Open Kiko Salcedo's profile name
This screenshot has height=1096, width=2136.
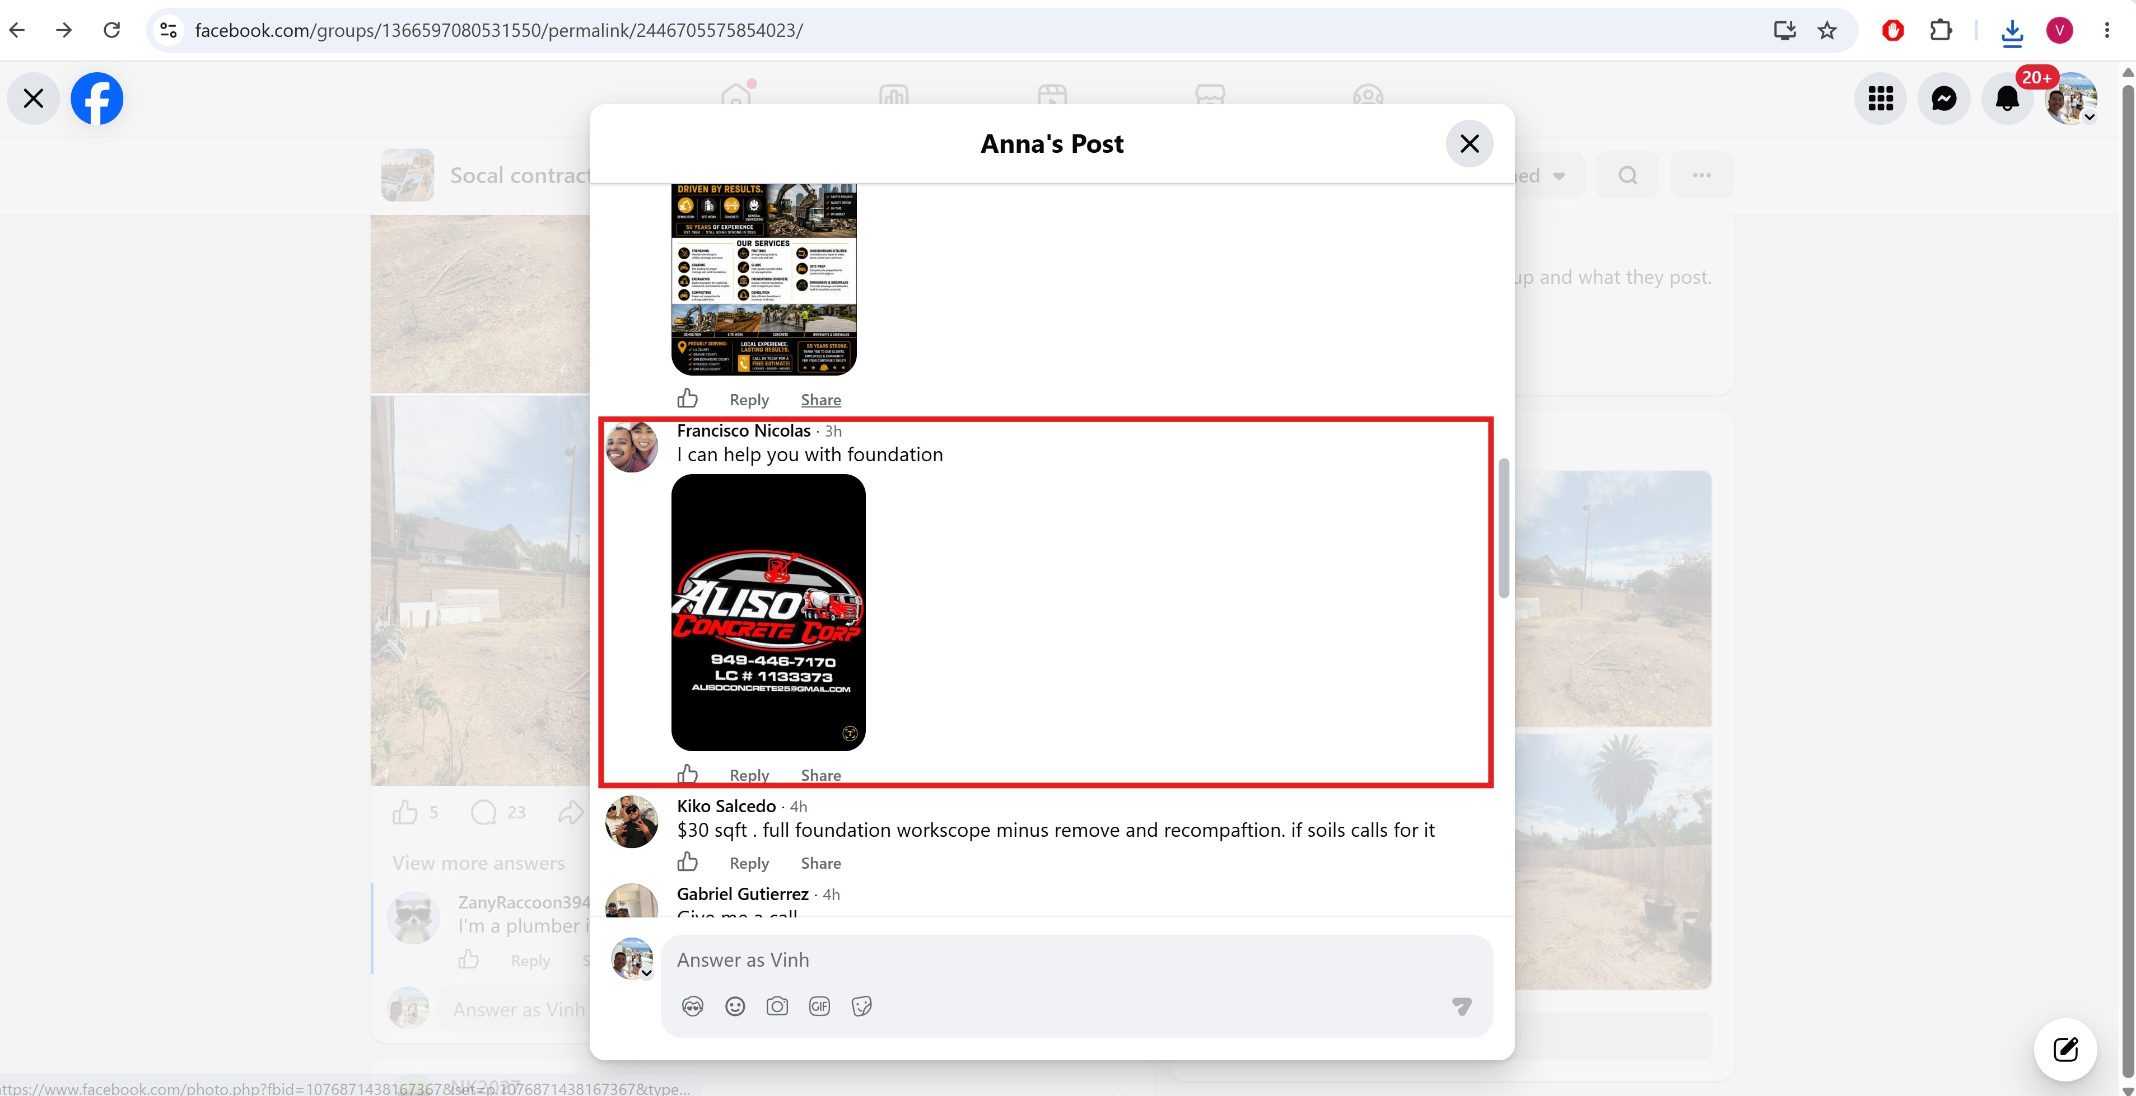point(726,807)
